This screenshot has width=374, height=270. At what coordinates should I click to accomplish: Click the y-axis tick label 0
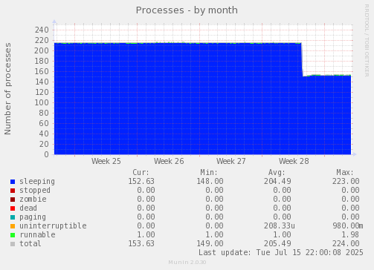point(47,155)
